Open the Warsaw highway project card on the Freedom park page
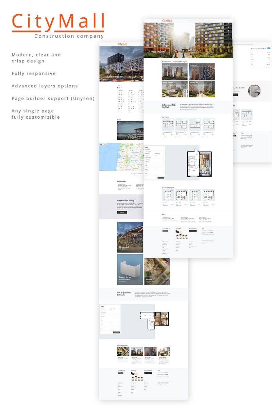 tap(174, 89)
